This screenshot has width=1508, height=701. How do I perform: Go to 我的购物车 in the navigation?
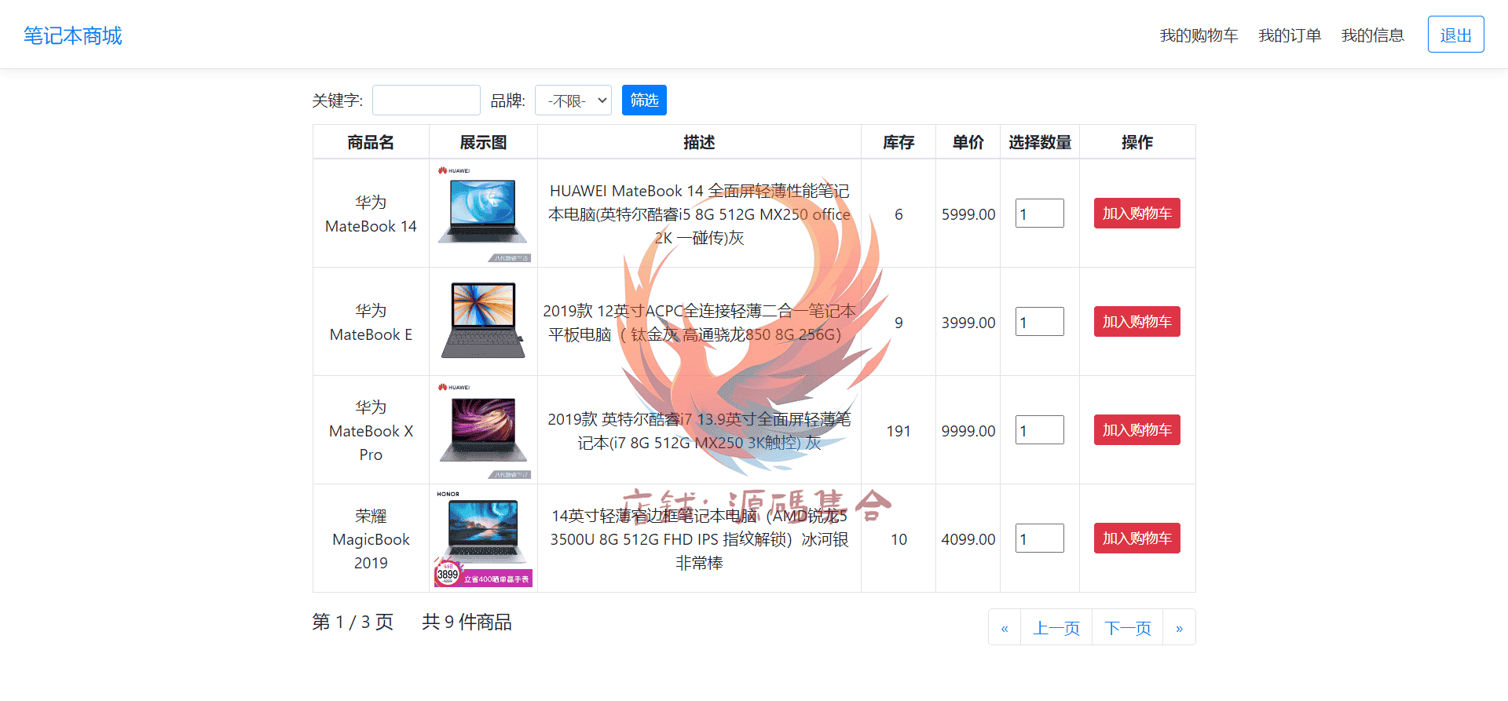pos(1199,35)
